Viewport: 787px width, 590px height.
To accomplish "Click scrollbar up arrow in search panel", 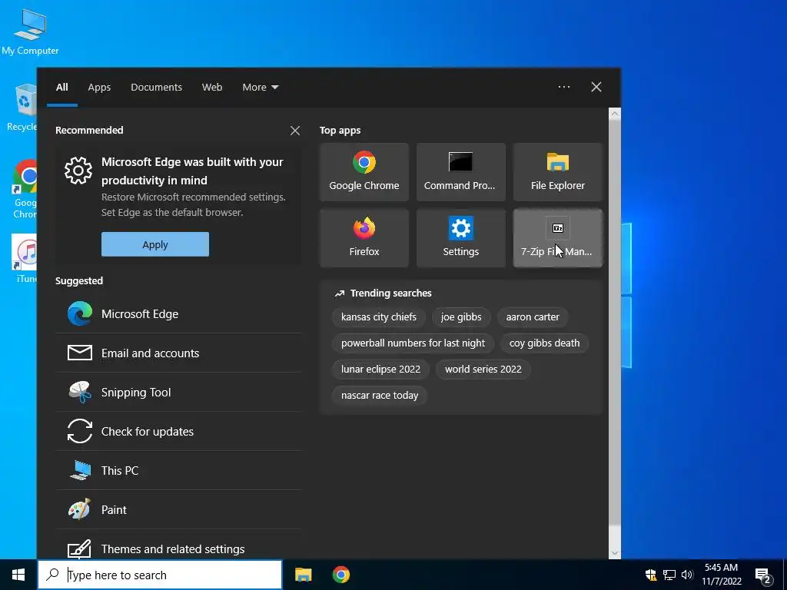I will tap(615, 114).
